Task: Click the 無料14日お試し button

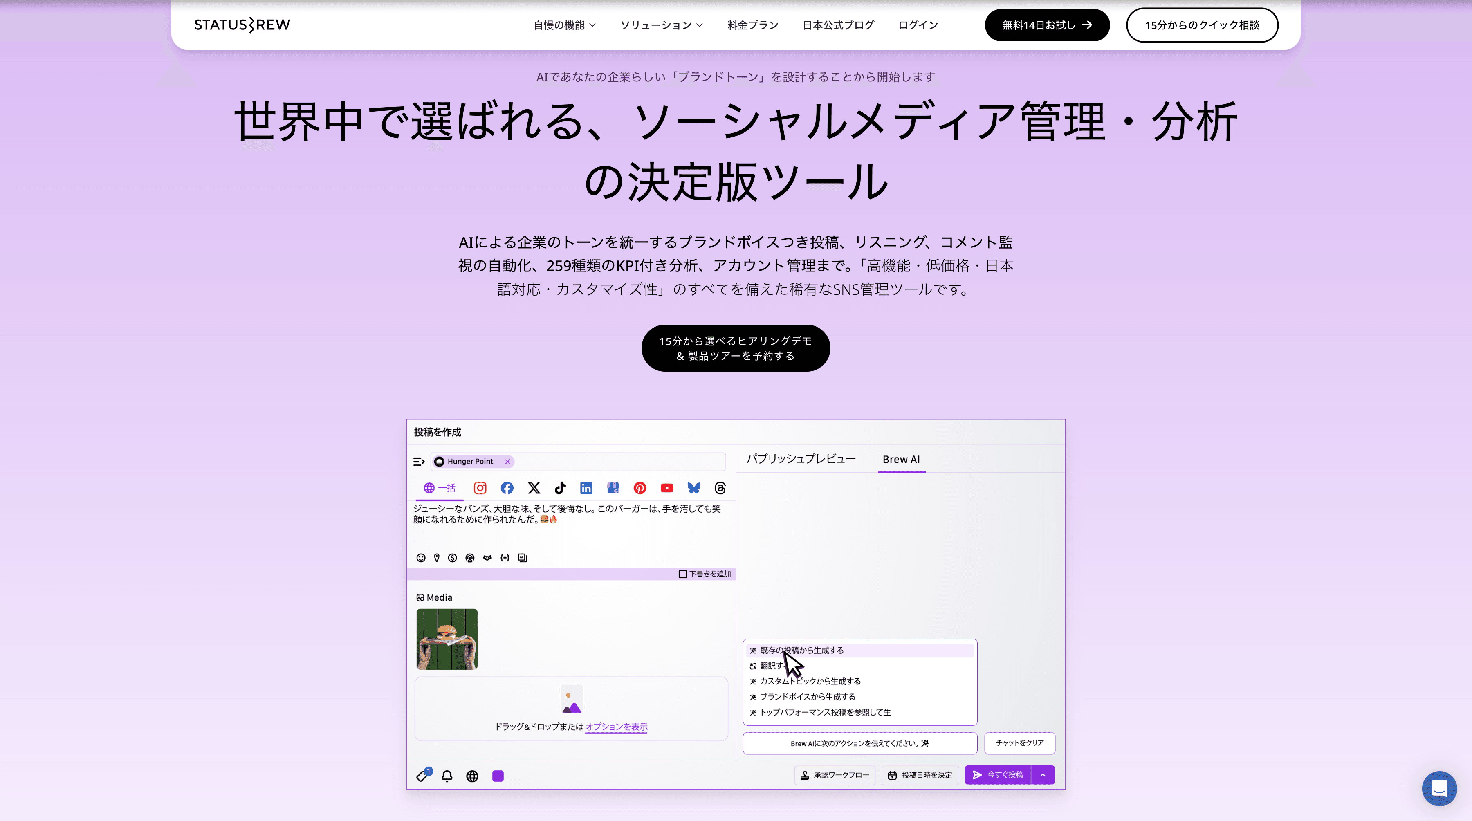Action: [1047, 25]
